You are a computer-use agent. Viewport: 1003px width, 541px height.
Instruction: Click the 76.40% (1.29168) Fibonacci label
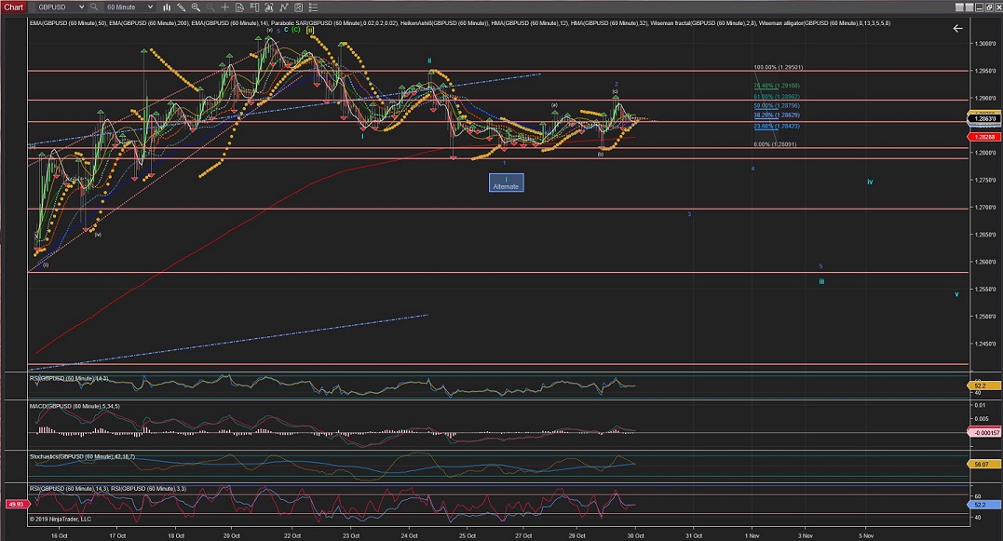(777, 86)
